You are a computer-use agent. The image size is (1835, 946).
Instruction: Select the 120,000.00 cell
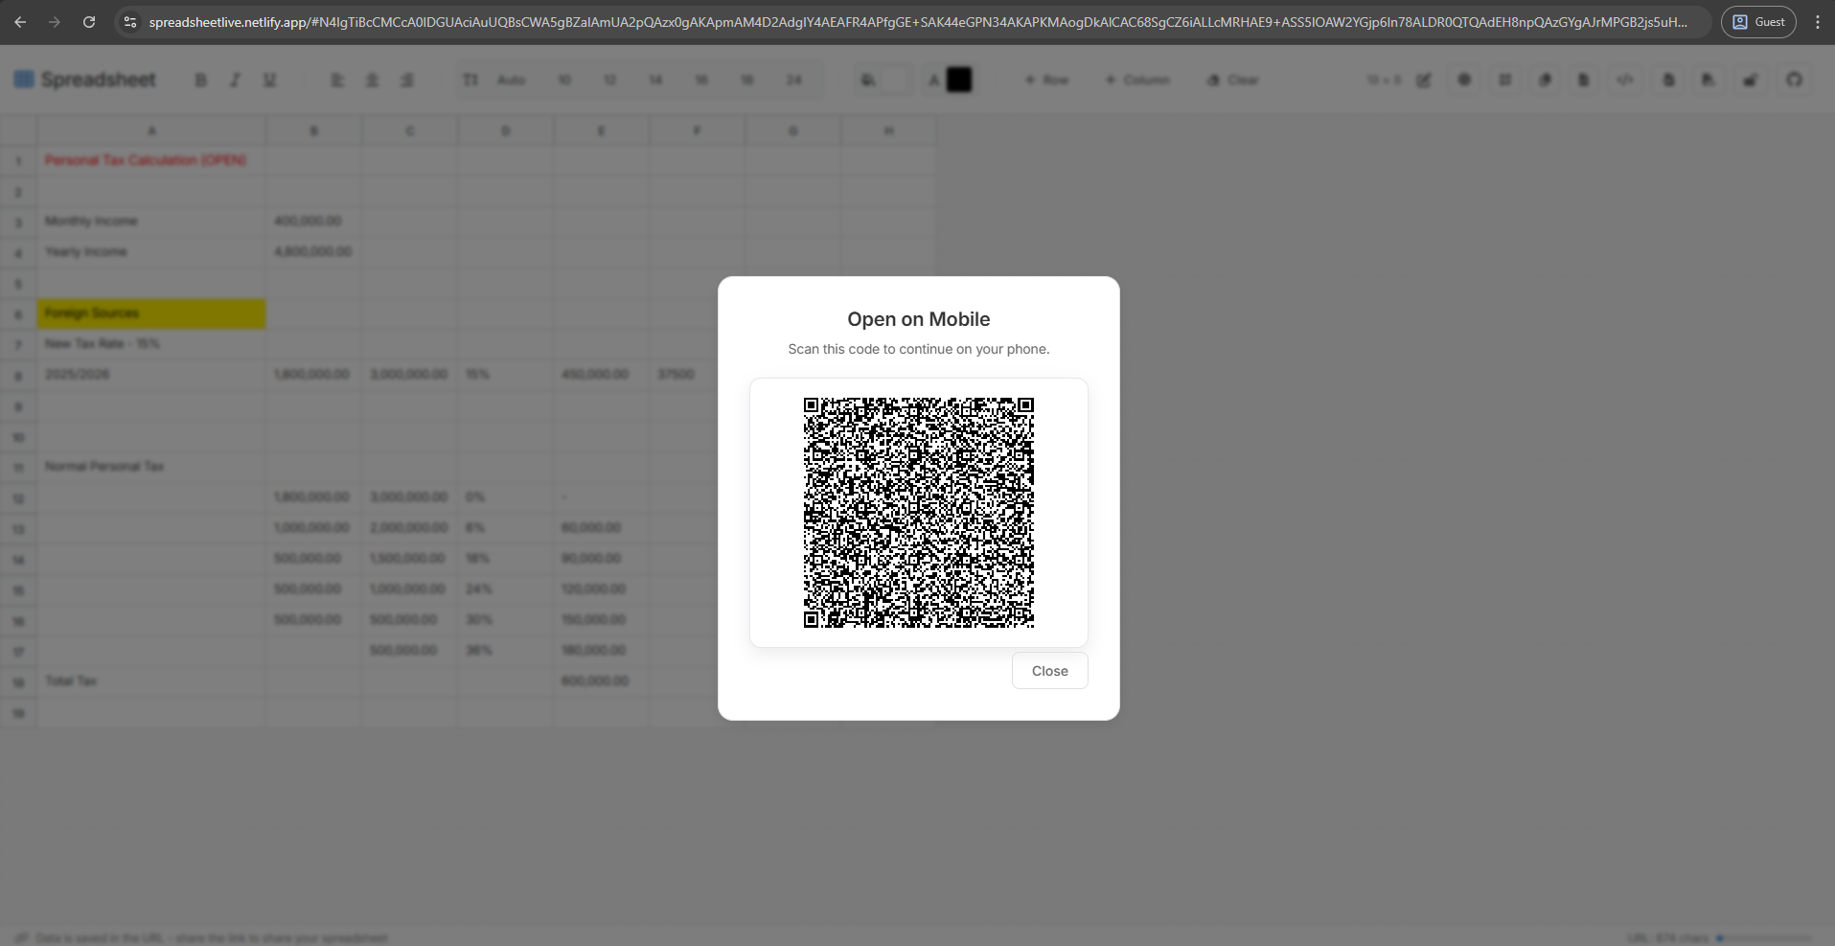601,589
